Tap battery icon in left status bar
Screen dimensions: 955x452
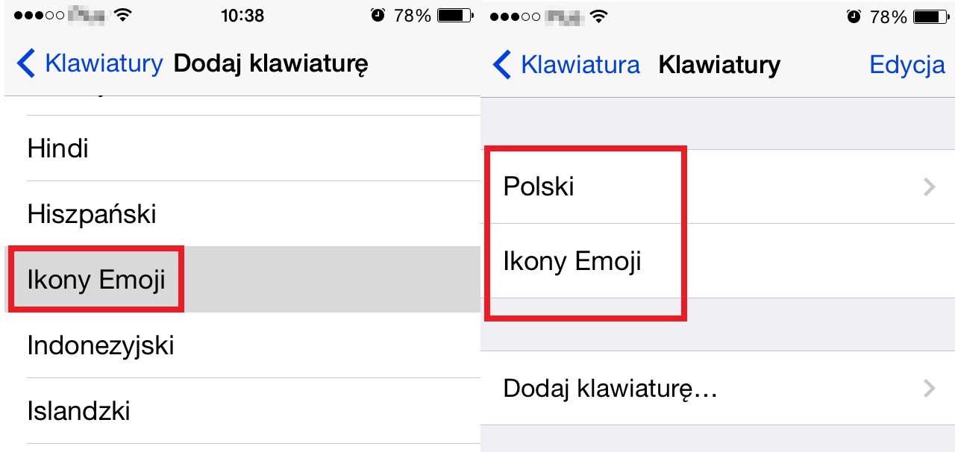pyautogui.click(x=453, y=15)
